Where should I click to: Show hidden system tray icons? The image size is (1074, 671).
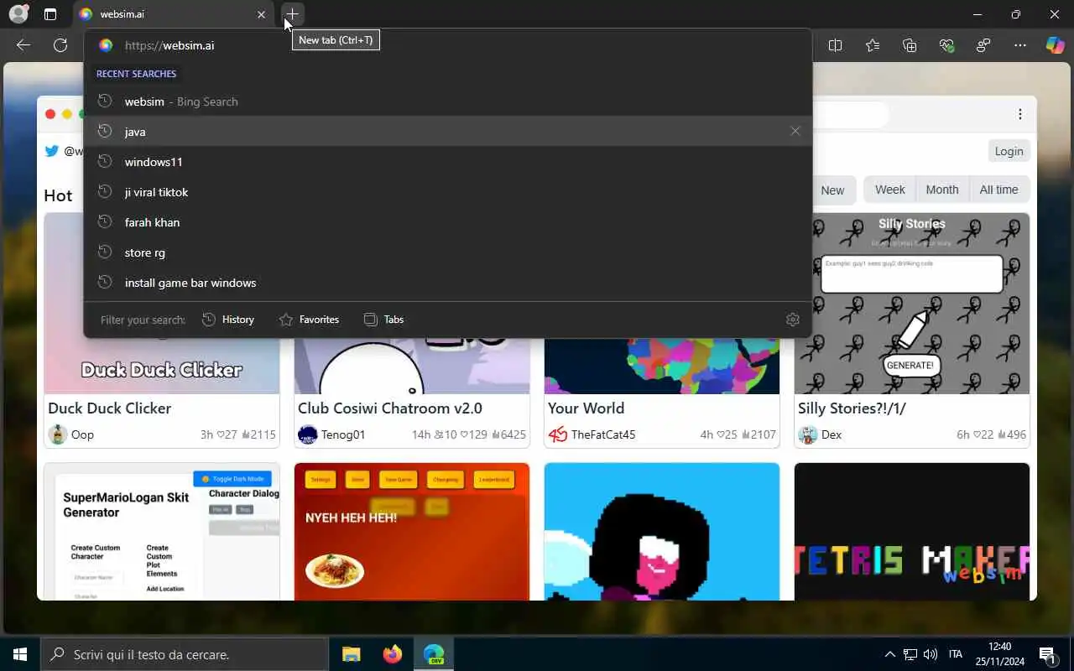click(889, 654)
